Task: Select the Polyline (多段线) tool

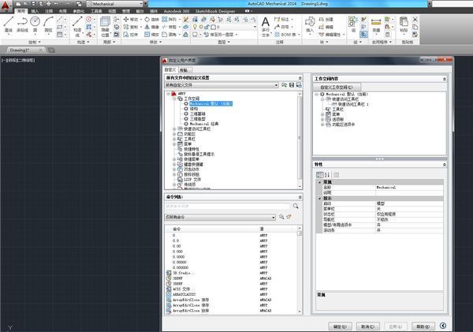Action: point(22,24)
